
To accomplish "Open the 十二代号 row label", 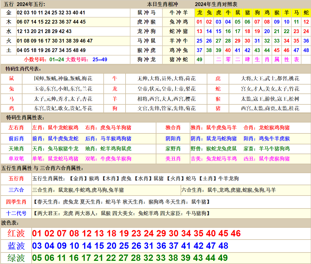I will 16,213.
